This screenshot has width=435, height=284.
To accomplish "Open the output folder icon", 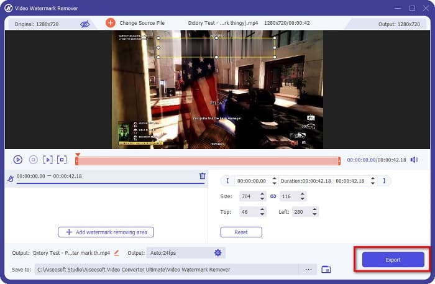I will tap(326, 269).
